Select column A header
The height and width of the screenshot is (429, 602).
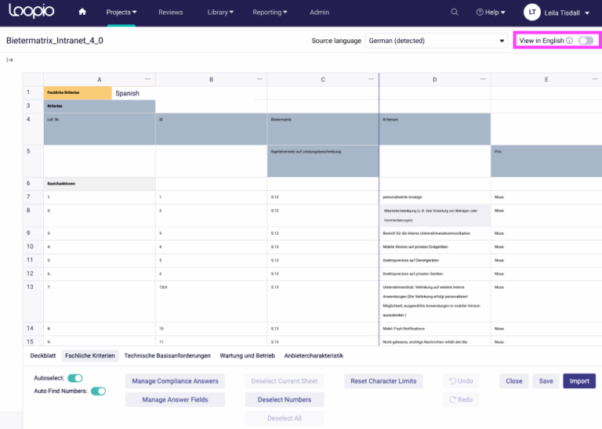point(100,79)
